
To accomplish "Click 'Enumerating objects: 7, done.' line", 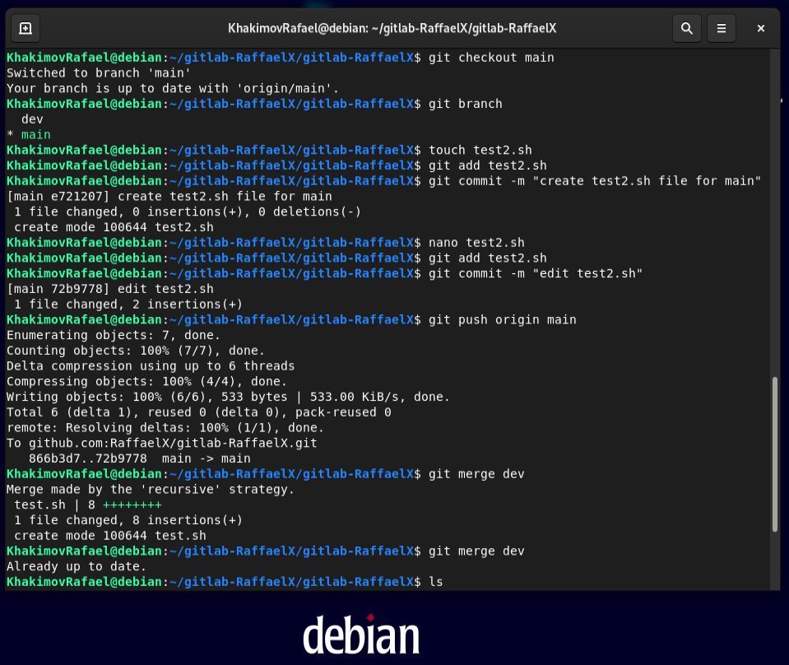I will pos(114,335).
